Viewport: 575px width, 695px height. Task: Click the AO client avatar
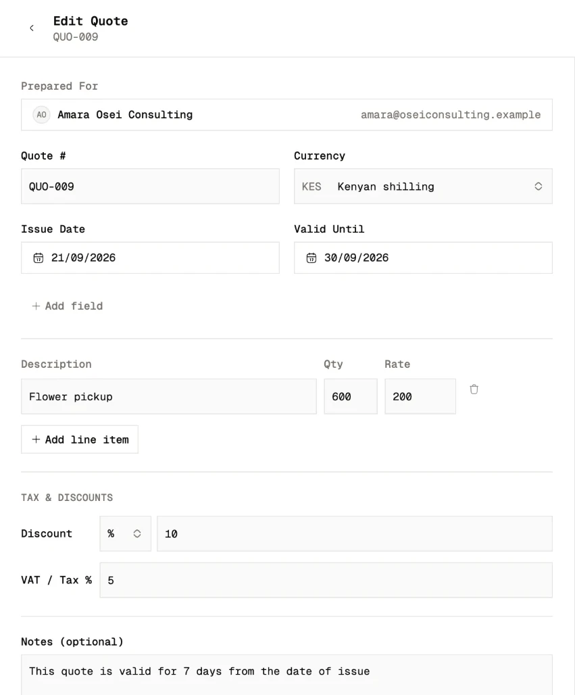(x=41, y=115)
